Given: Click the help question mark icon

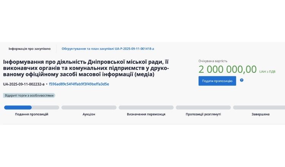Looking at the screenshot, I should pos(242,80).
